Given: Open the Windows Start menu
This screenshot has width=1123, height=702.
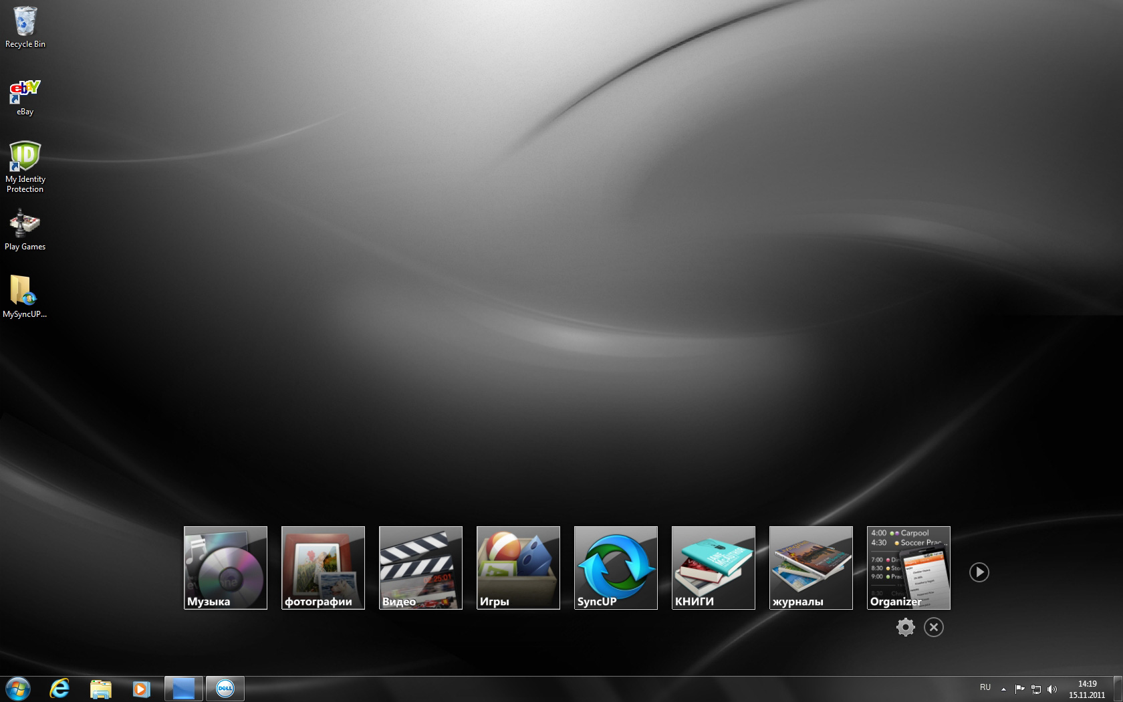Looking at the screenshot, I should coord(18,689).
